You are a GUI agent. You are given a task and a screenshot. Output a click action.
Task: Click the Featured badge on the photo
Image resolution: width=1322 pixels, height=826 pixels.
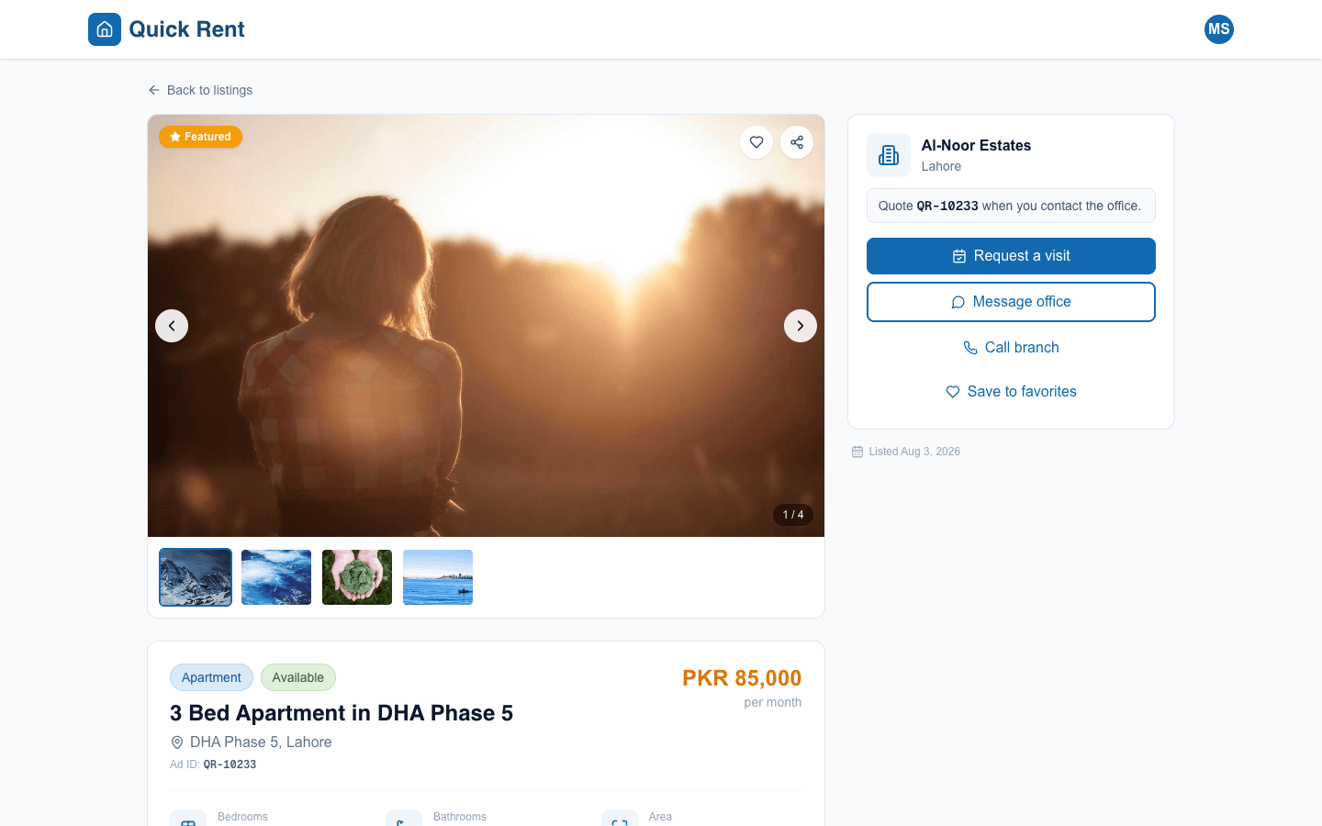point(200,137)
